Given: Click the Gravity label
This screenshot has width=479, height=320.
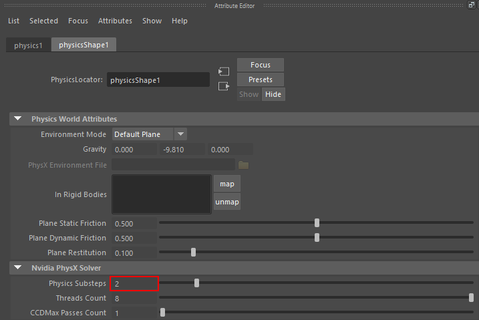Looking at the screenshot, I should (x=95, y=149).
